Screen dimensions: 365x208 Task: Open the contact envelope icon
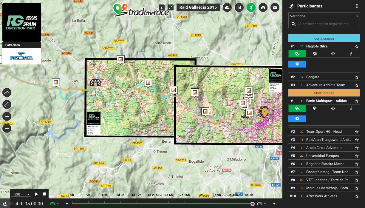pyautogui.click(x=275, y=7)
